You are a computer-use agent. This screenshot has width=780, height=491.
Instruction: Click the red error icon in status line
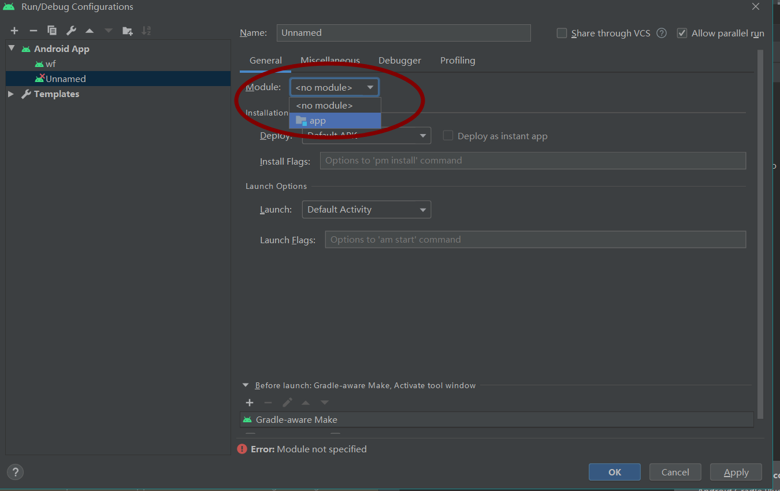243,449
